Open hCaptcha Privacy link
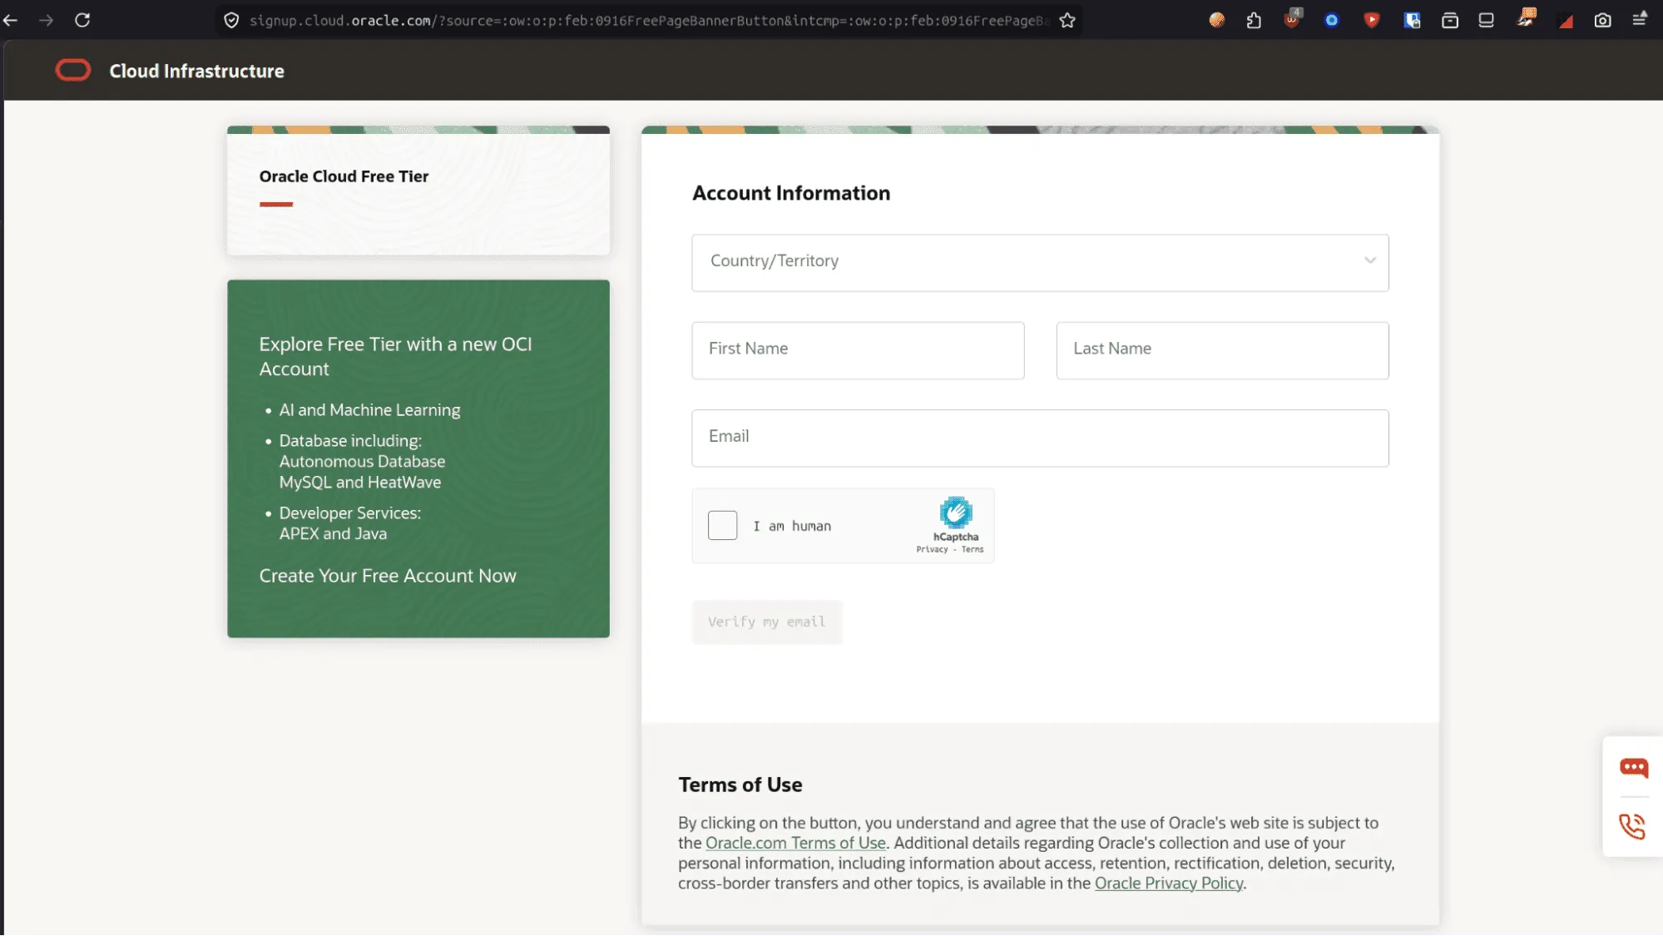The image size is (1663, 936). click(x=932, y=549)
